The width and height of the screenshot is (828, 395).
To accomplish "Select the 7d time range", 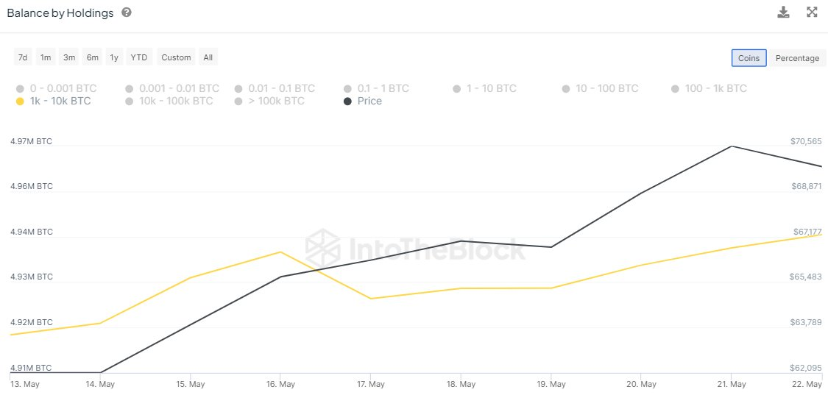I will pyautogui.click(x=23, y=57).
